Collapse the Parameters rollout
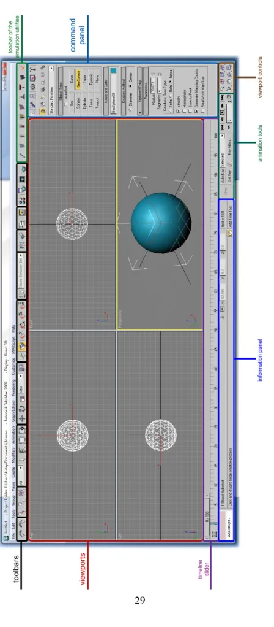 point(146,91)
